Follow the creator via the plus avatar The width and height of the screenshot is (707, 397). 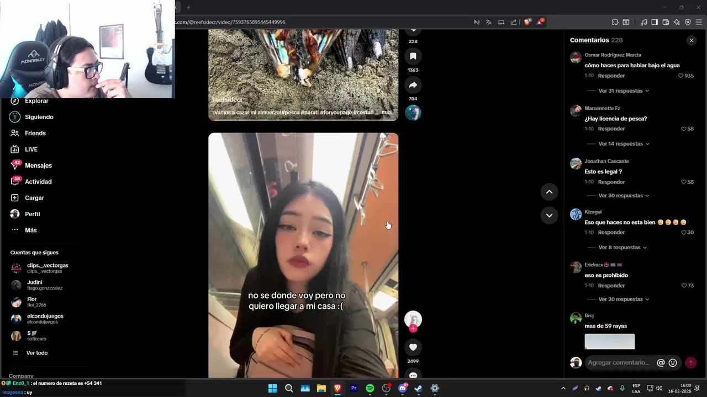413,328
